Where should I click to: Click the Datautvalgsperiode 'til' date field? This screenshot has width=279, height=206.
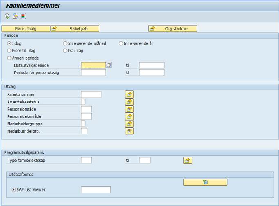151,65
